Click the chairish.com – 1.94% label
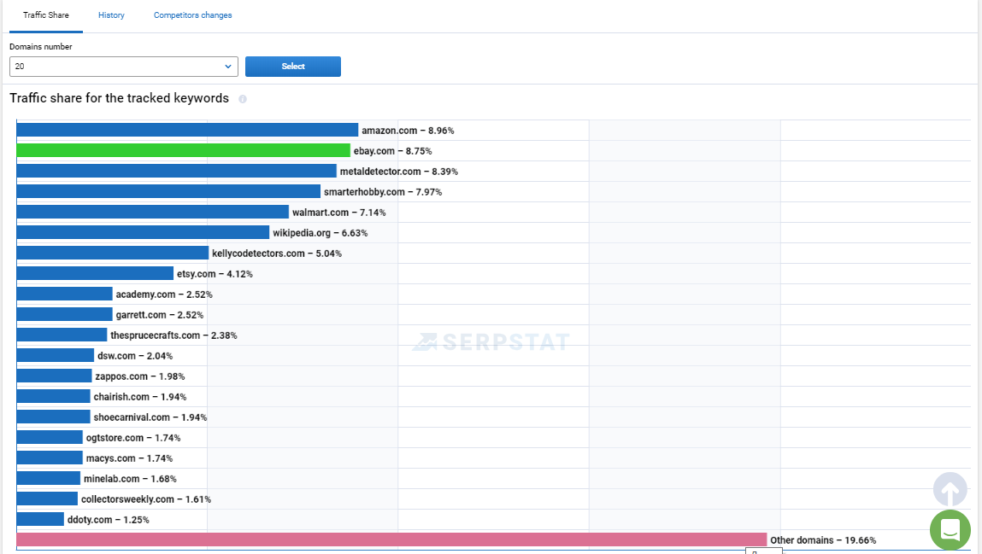 click(140, 397)
